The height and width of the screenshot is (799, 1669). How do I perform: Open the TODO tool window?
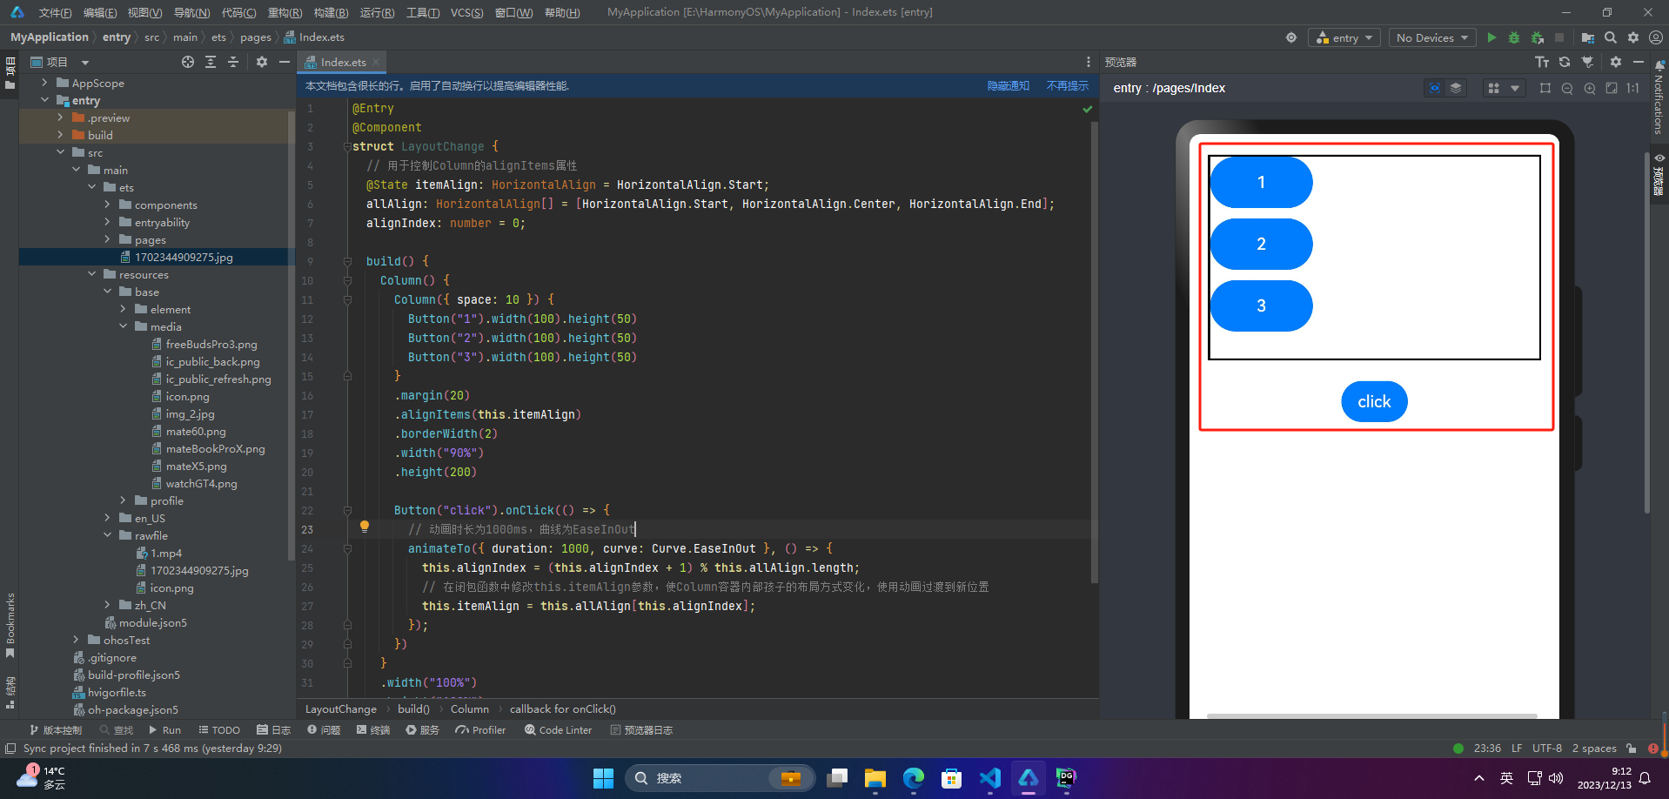[219, 730]
